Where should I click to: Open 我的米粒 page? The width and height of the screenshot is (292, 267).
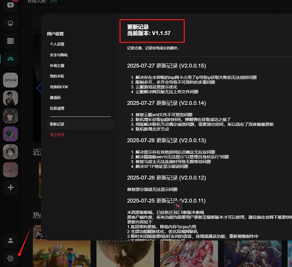pyautogui.click(x=57, y=76)
